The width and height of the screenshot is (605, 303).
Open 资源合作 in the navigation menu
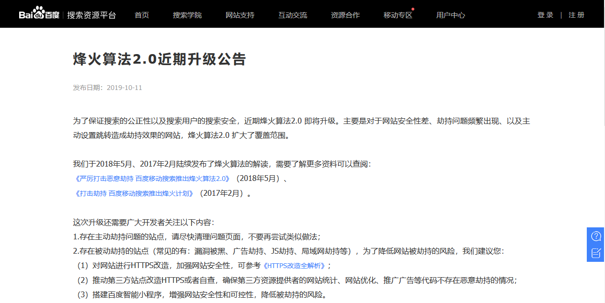[345, 15]
